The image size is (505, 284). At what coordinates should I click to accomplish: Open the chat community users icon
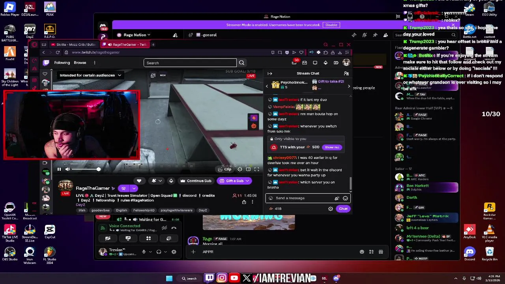click(346, 73)
